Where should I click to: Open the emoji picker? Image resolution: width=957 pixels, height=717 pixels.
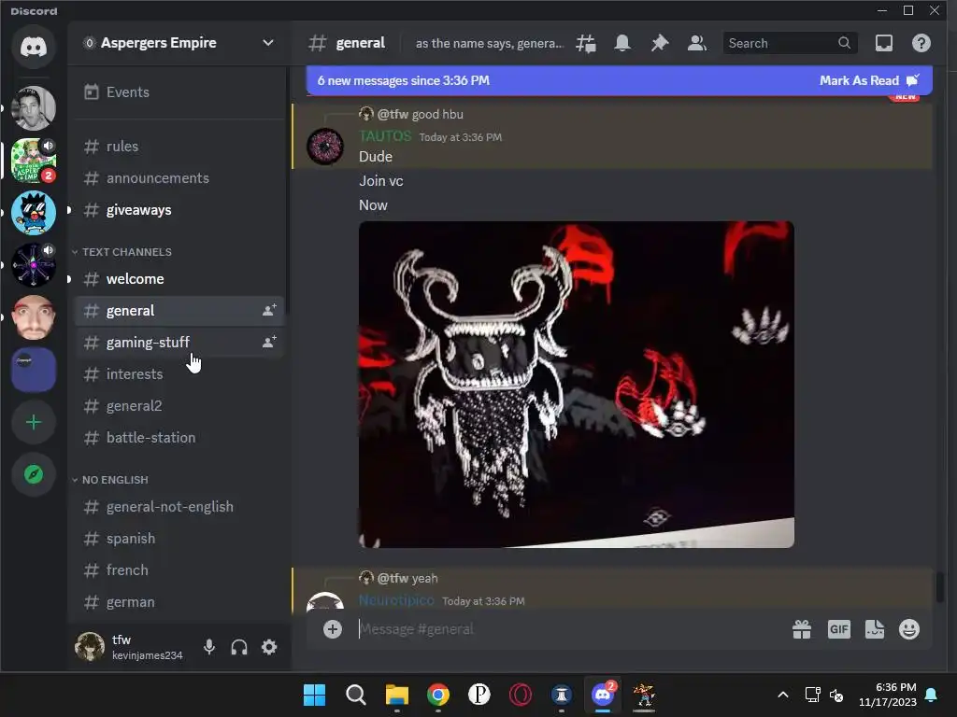[x=908, y=629]
